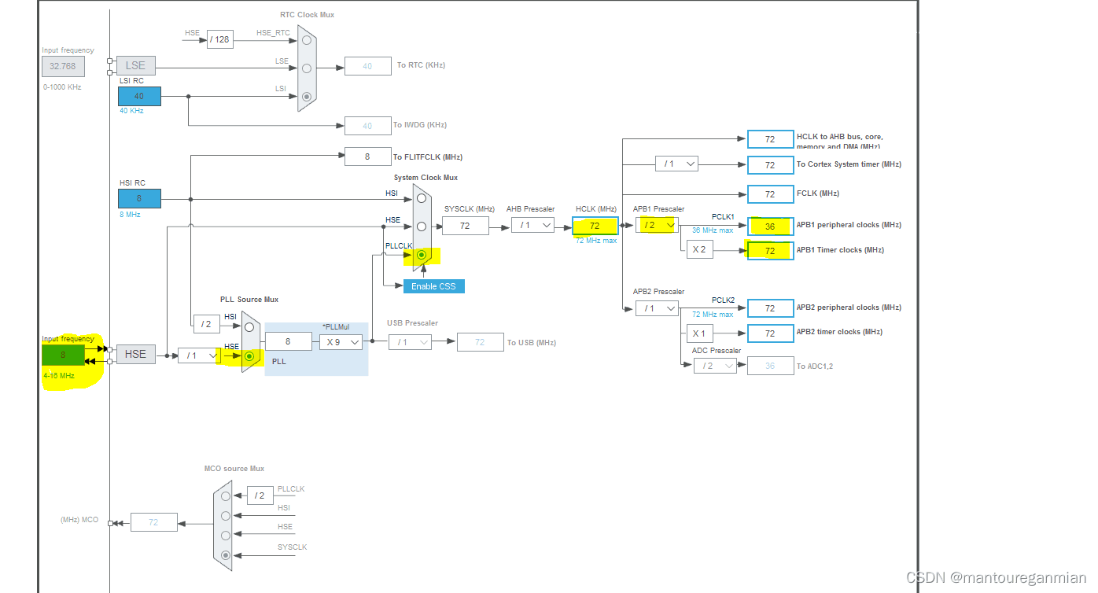This screenshot has width=1098, height=593.
Task: Click the HSI RC 8 block
Action: [x=139, y=198]
